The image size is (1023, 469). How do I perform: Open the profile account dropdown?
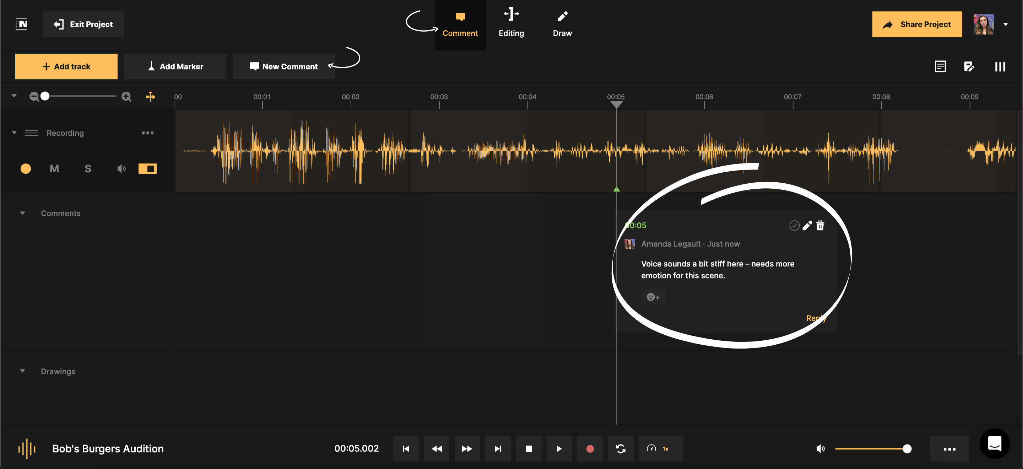click(x=1006, y=24)
